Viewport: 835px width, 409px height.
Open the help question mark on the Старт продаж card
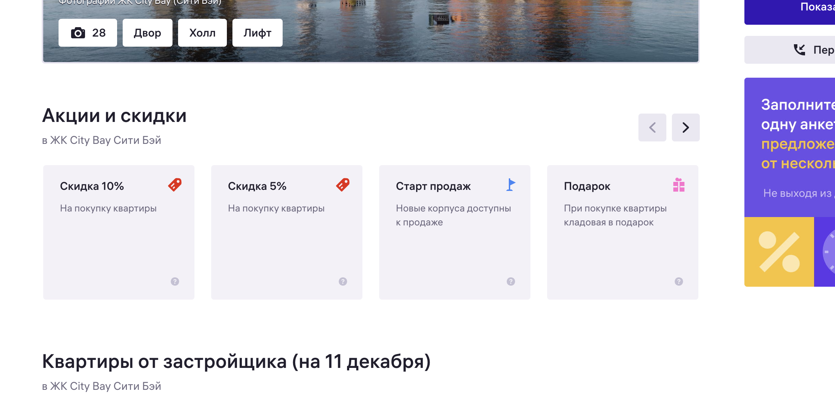coord(511,281)
